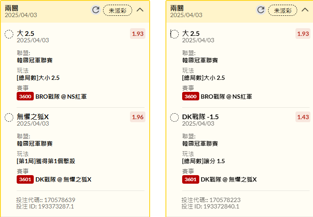The height and width of the screenshot is (217, 313).
Task: Click 韓國冠軍聯賽 league under 無懼之狐X pick
Action: click(35, 144)
